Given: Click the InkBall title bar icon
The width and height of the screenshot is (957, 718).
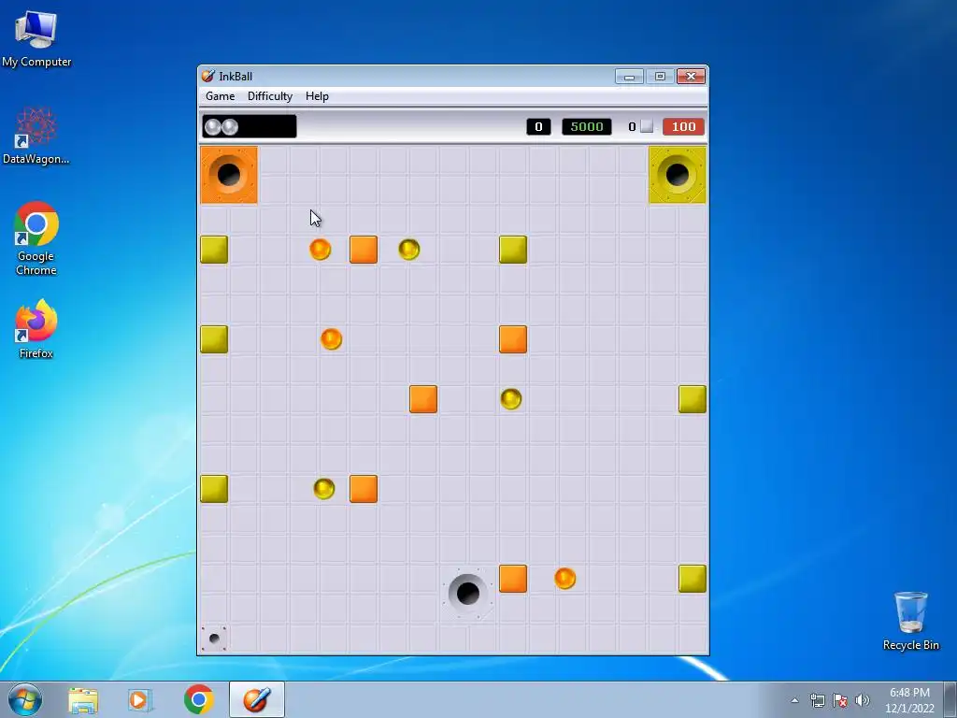Looking at the screenshot, I should click(x=208, y=77).
